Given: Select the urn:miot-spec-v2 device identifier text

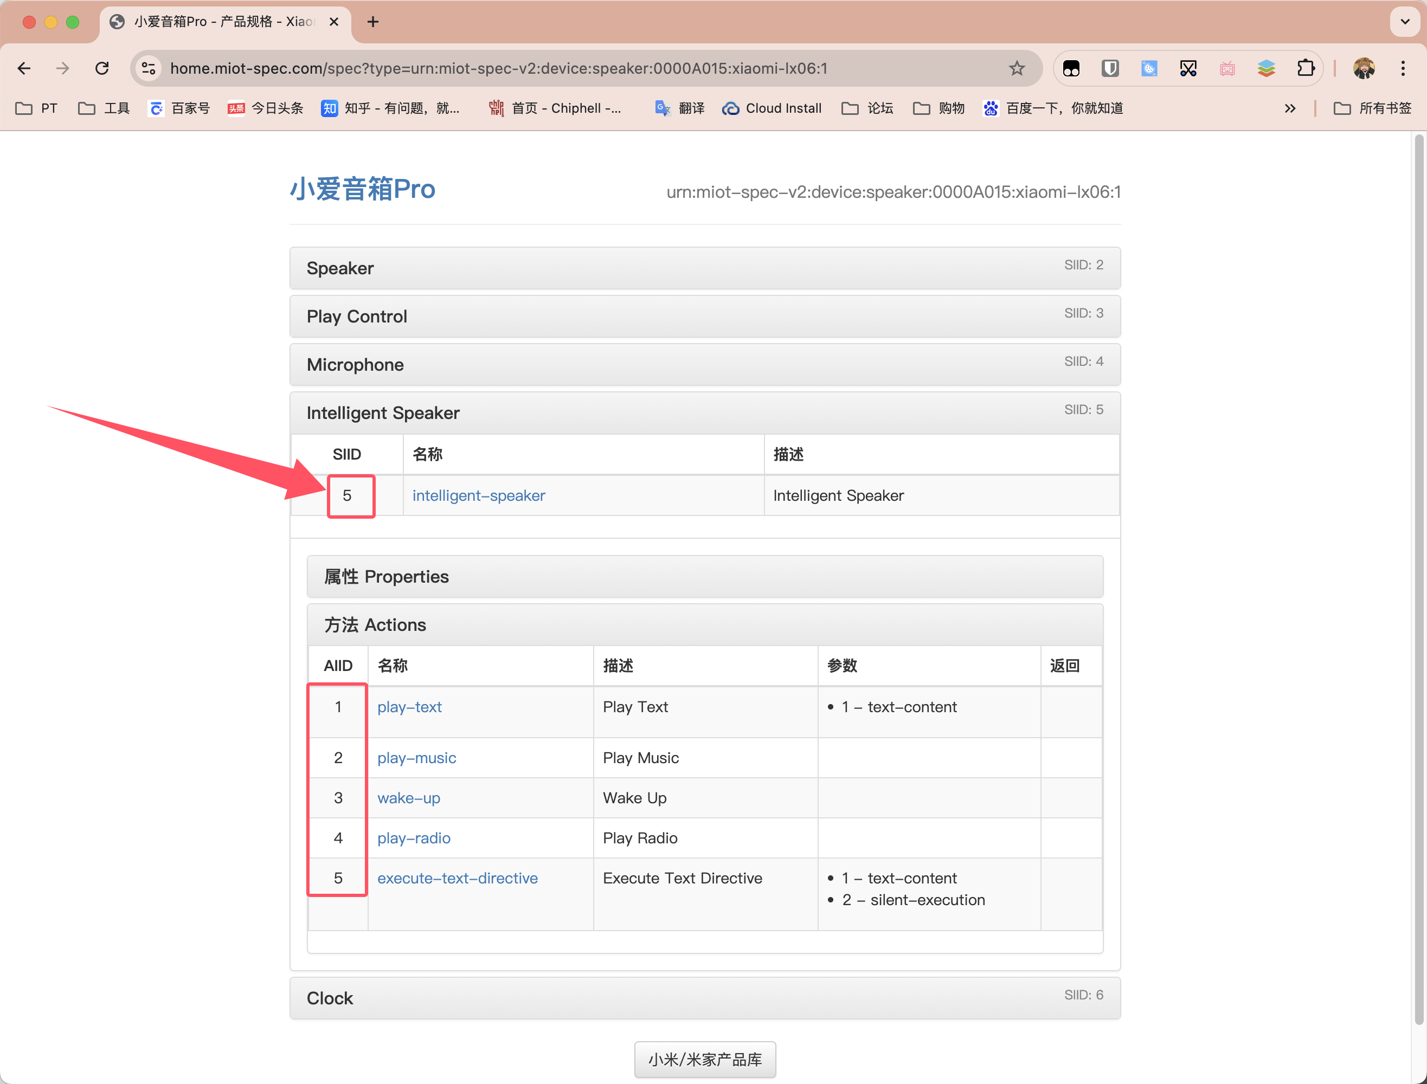Looking at the screenshot, I should tap(894, 192).
